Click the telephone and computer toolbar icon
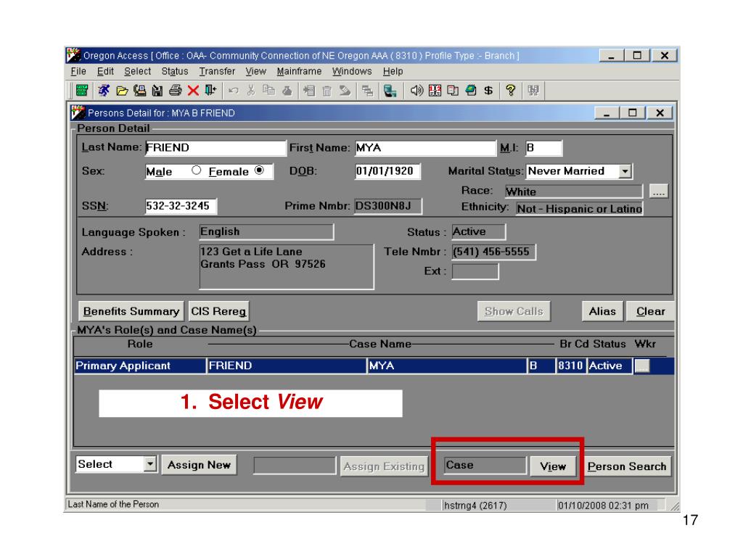 140,90
